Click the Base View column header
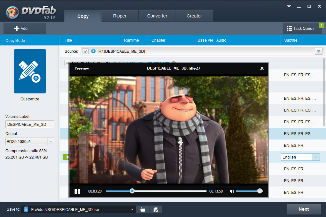The image size is (326, 217). (204, 40)
